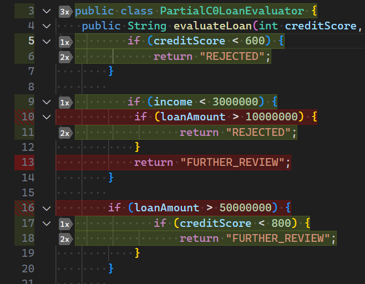Click the 2x coverage badge on line 18
Screen dimensions: 365x284
click(65, 239)
